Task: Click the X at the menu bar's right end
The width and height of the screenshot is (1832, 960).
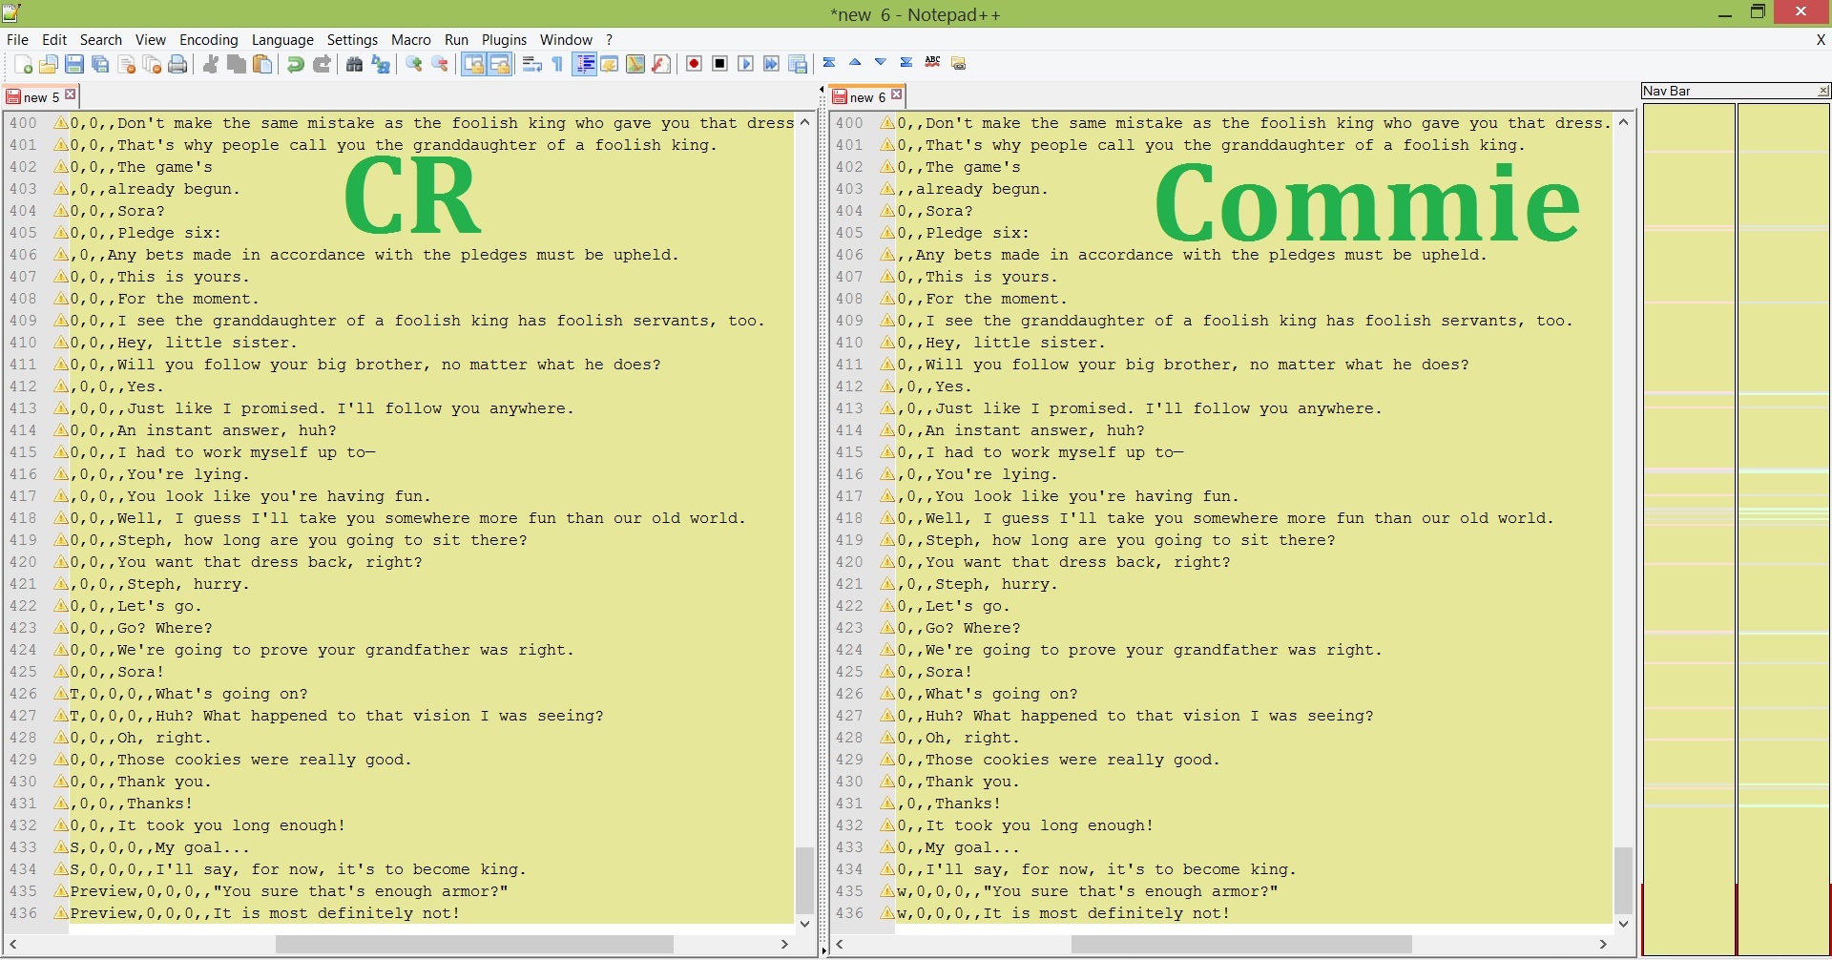Action: tap(1821, 40)
